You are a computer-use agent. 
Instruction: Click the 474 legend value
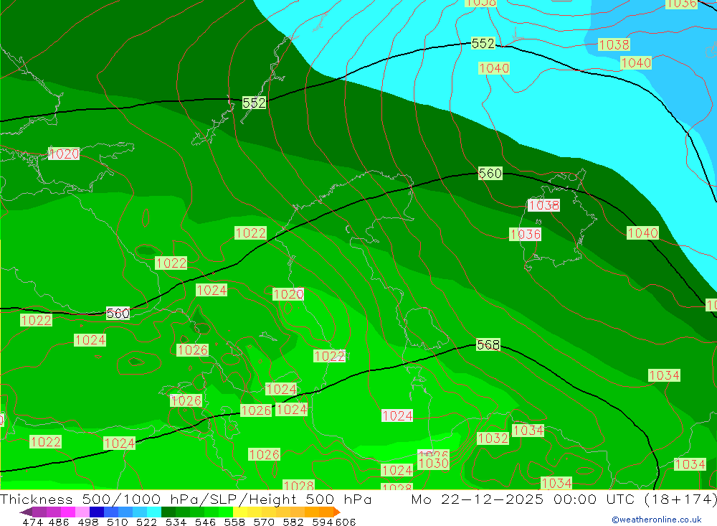(32, 522)
